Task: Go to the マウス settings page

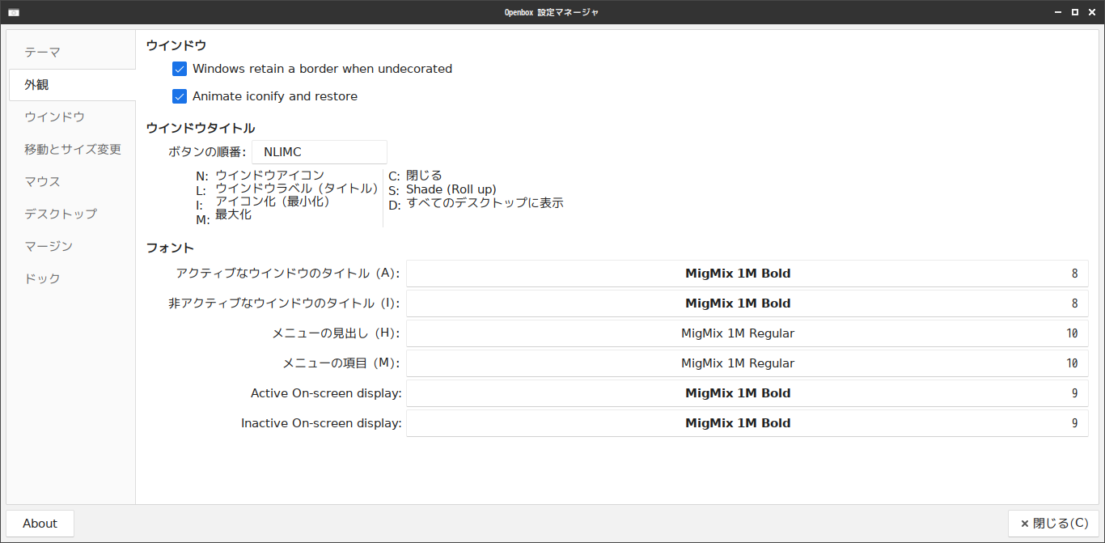Action: pos(71,182)
